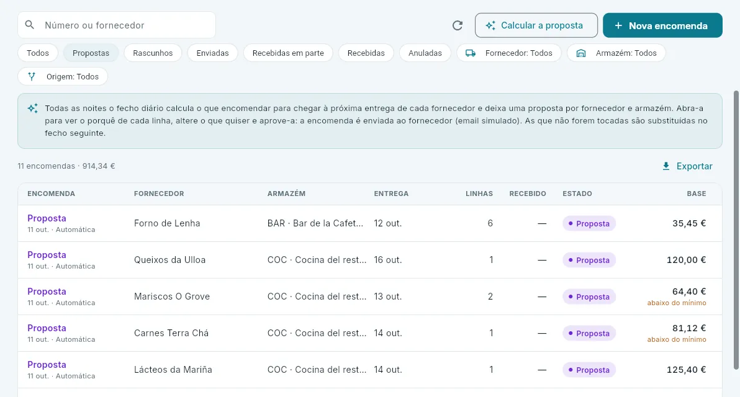Click the abaixo do mínimo warning under 64,40 €
The width and height of the screenshot is (740, 397).
(x=677, y=303)
